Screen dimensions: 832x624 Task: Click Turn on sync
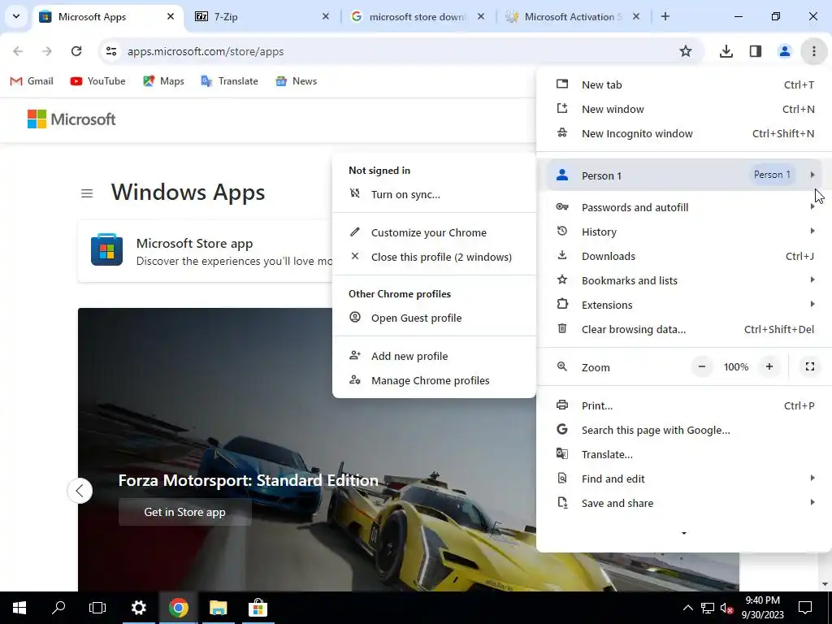tap(434, 195)
